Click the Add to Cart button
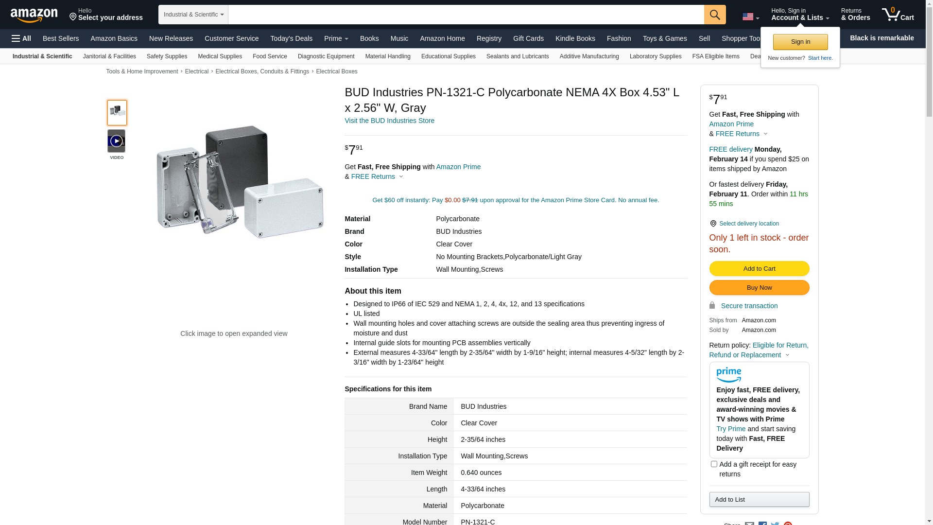Viewport: 933px width, 525px height. pos(759,269)
